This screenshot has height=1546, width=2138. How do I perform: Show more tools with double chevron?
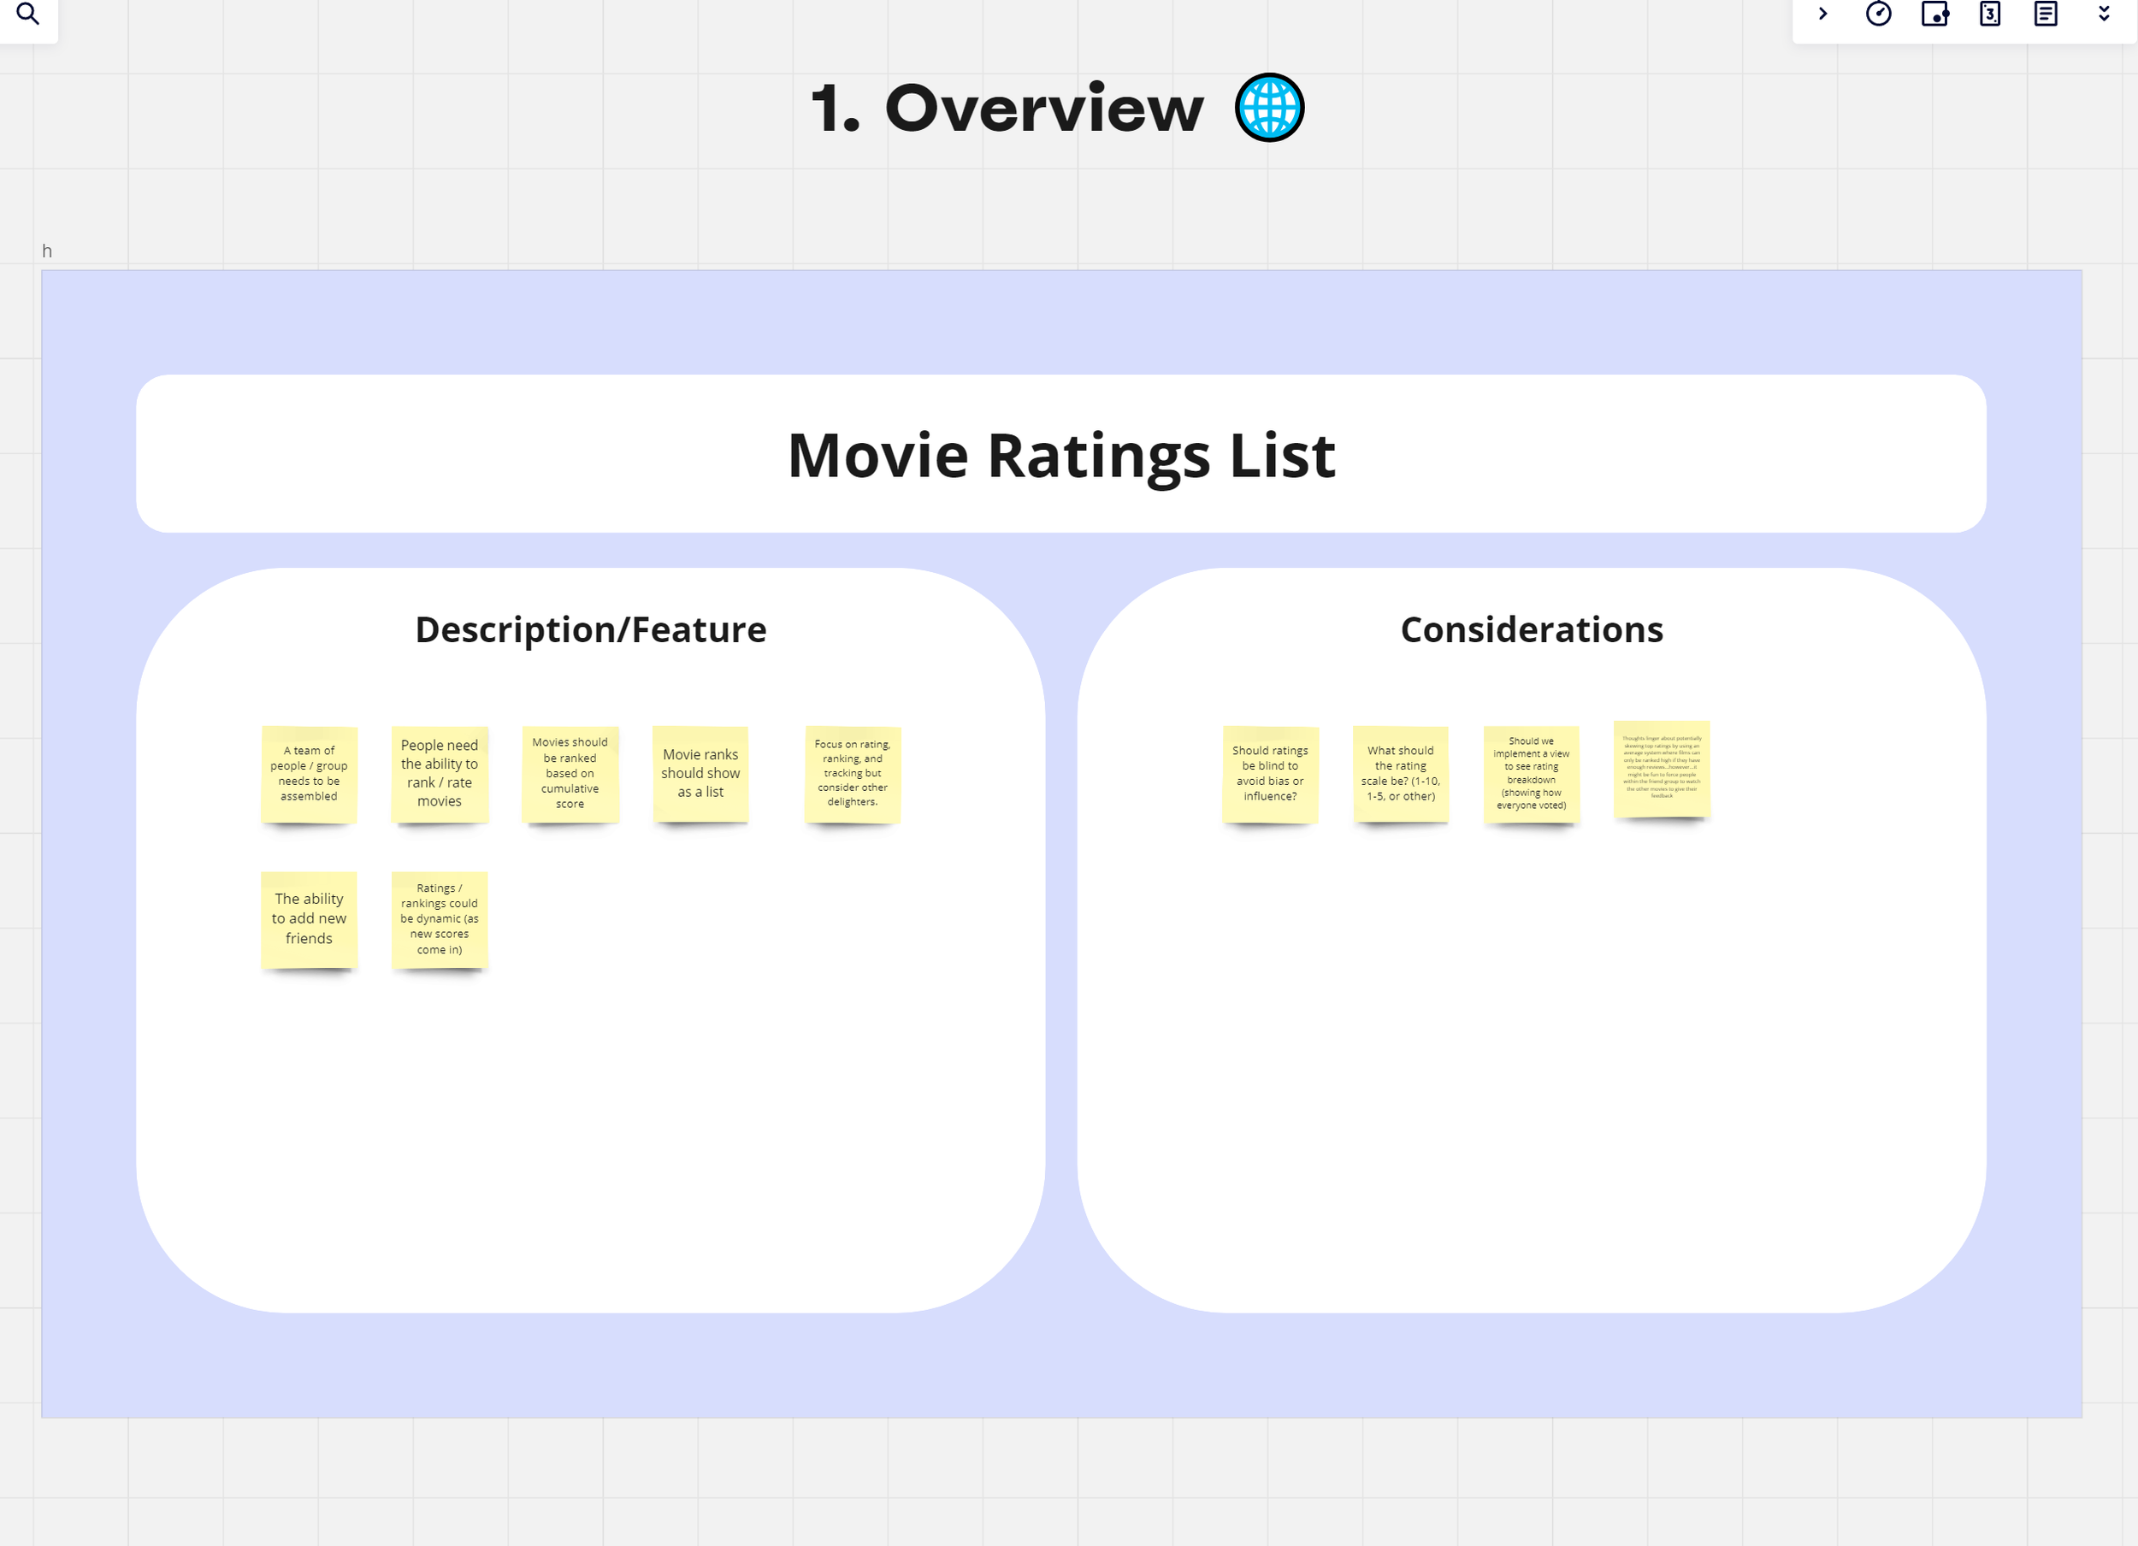coord(2103,15)
